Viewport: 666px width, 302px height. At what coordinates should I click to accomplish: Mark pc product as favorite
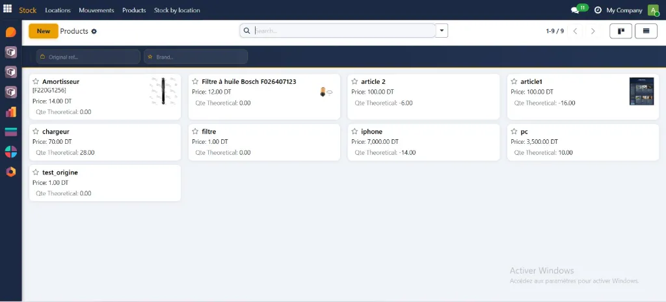pyautogui.click(x=514, y=131)
